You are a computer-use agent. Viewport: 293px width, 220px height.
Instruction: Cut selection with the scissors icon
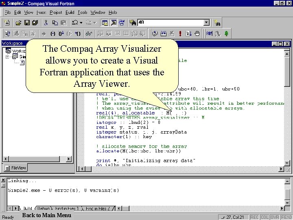tap(46, 23)
